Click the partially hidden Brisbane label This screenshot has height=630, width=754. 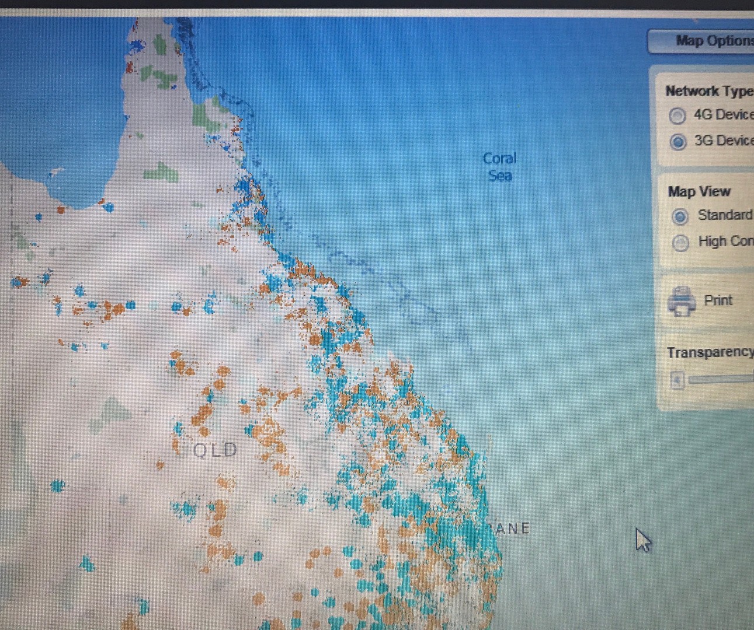coord(512,528)
